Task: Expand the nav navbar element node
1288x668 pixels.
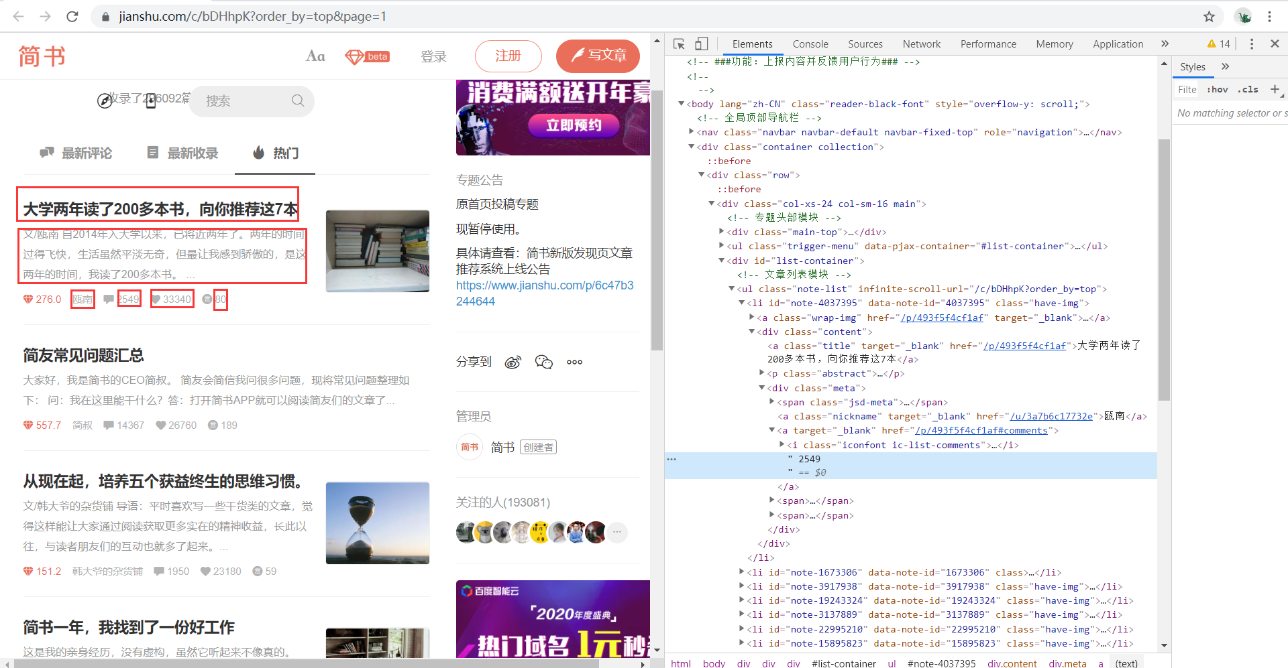Action: 691,132
